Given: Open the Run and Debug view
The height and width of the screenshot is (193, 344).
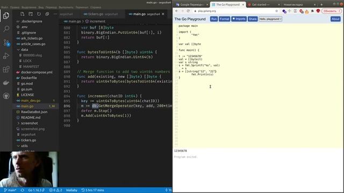Looking at the screenshot, I should pyautogui.click(x=6, y=56).
